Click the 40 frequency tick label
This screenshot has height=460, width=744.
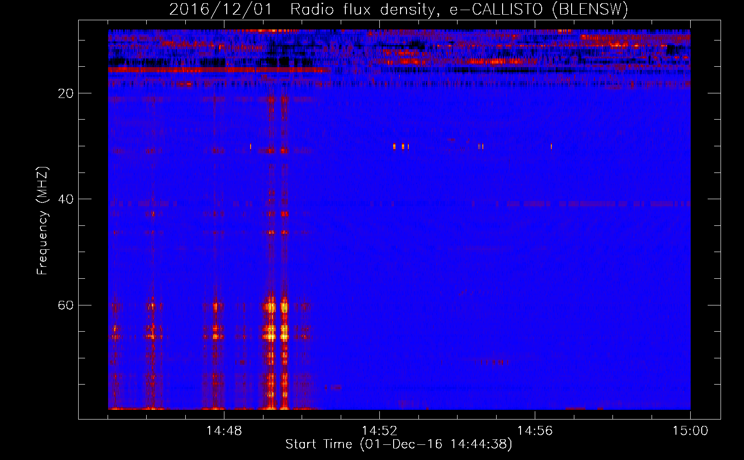(66, 199)
